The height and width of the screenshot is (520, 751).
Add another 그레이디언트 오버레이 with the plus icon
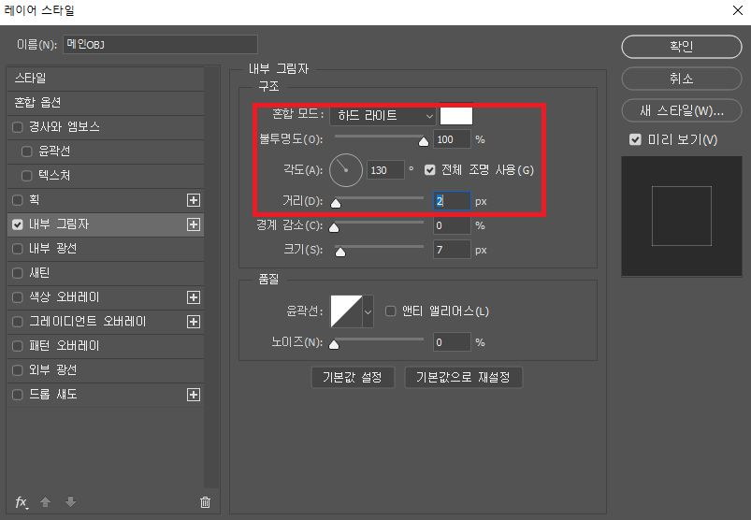coord(194,322)
